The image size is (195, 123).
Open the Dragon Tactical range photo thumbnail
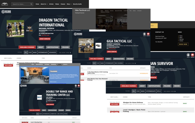tap(15, 28)
